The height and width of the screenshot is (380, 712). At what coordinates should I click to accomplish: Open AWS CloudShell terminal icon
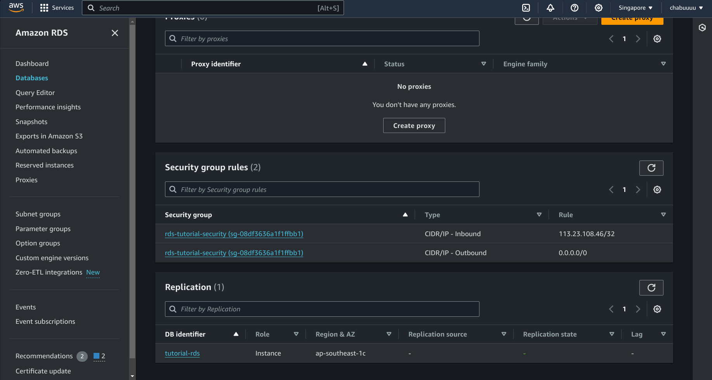526,8
